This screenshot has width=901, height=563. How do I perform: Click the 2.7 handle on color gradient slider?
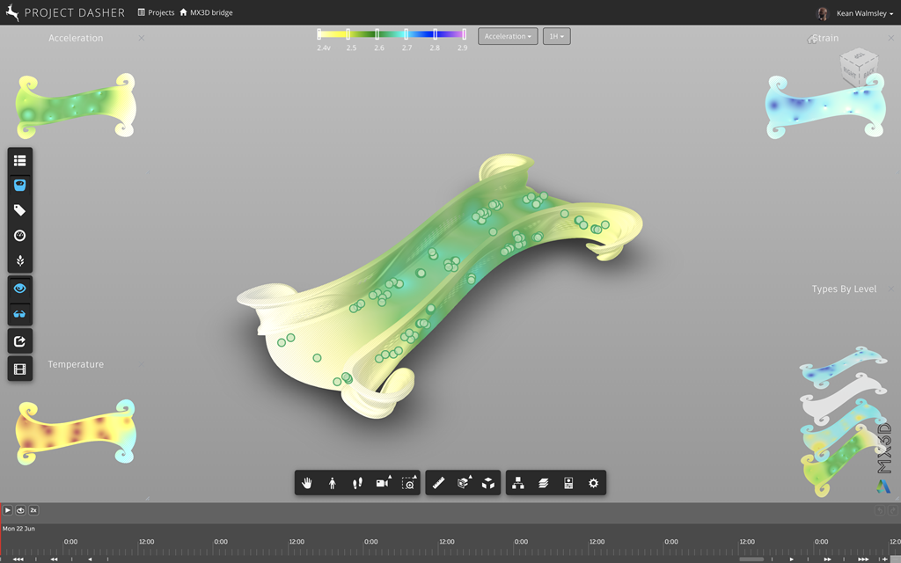click(x=407, y=33)
